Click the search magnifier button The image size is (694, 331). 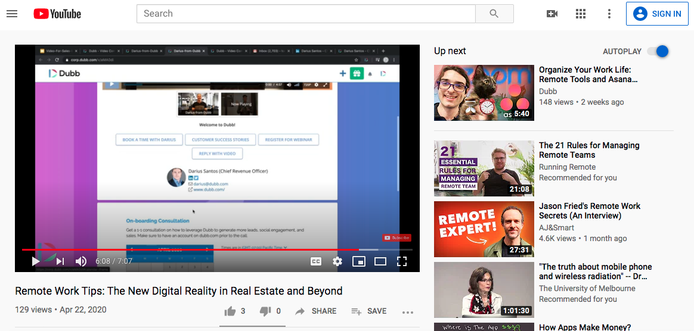tap(494, 14)
